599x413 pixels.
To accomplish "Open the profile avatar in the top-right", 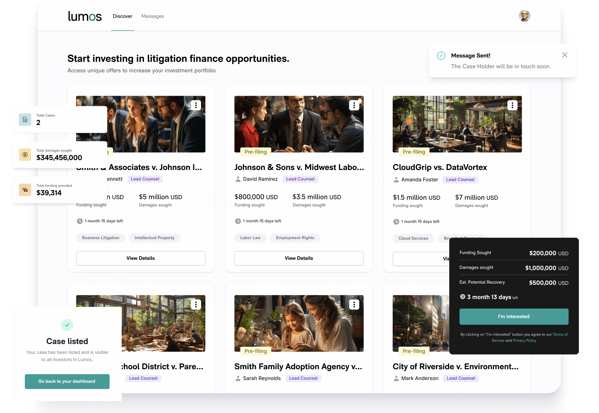I will [525, 16].
